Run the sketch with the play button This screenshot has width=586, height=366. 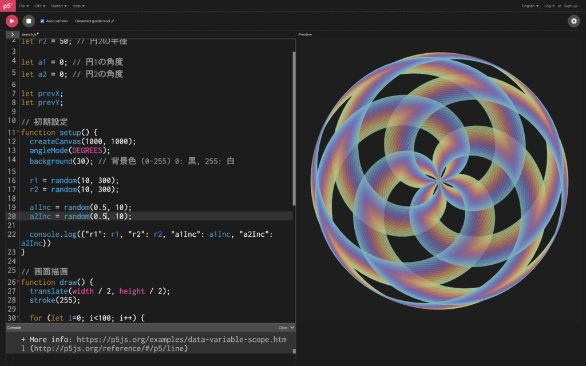click(12, 21)
